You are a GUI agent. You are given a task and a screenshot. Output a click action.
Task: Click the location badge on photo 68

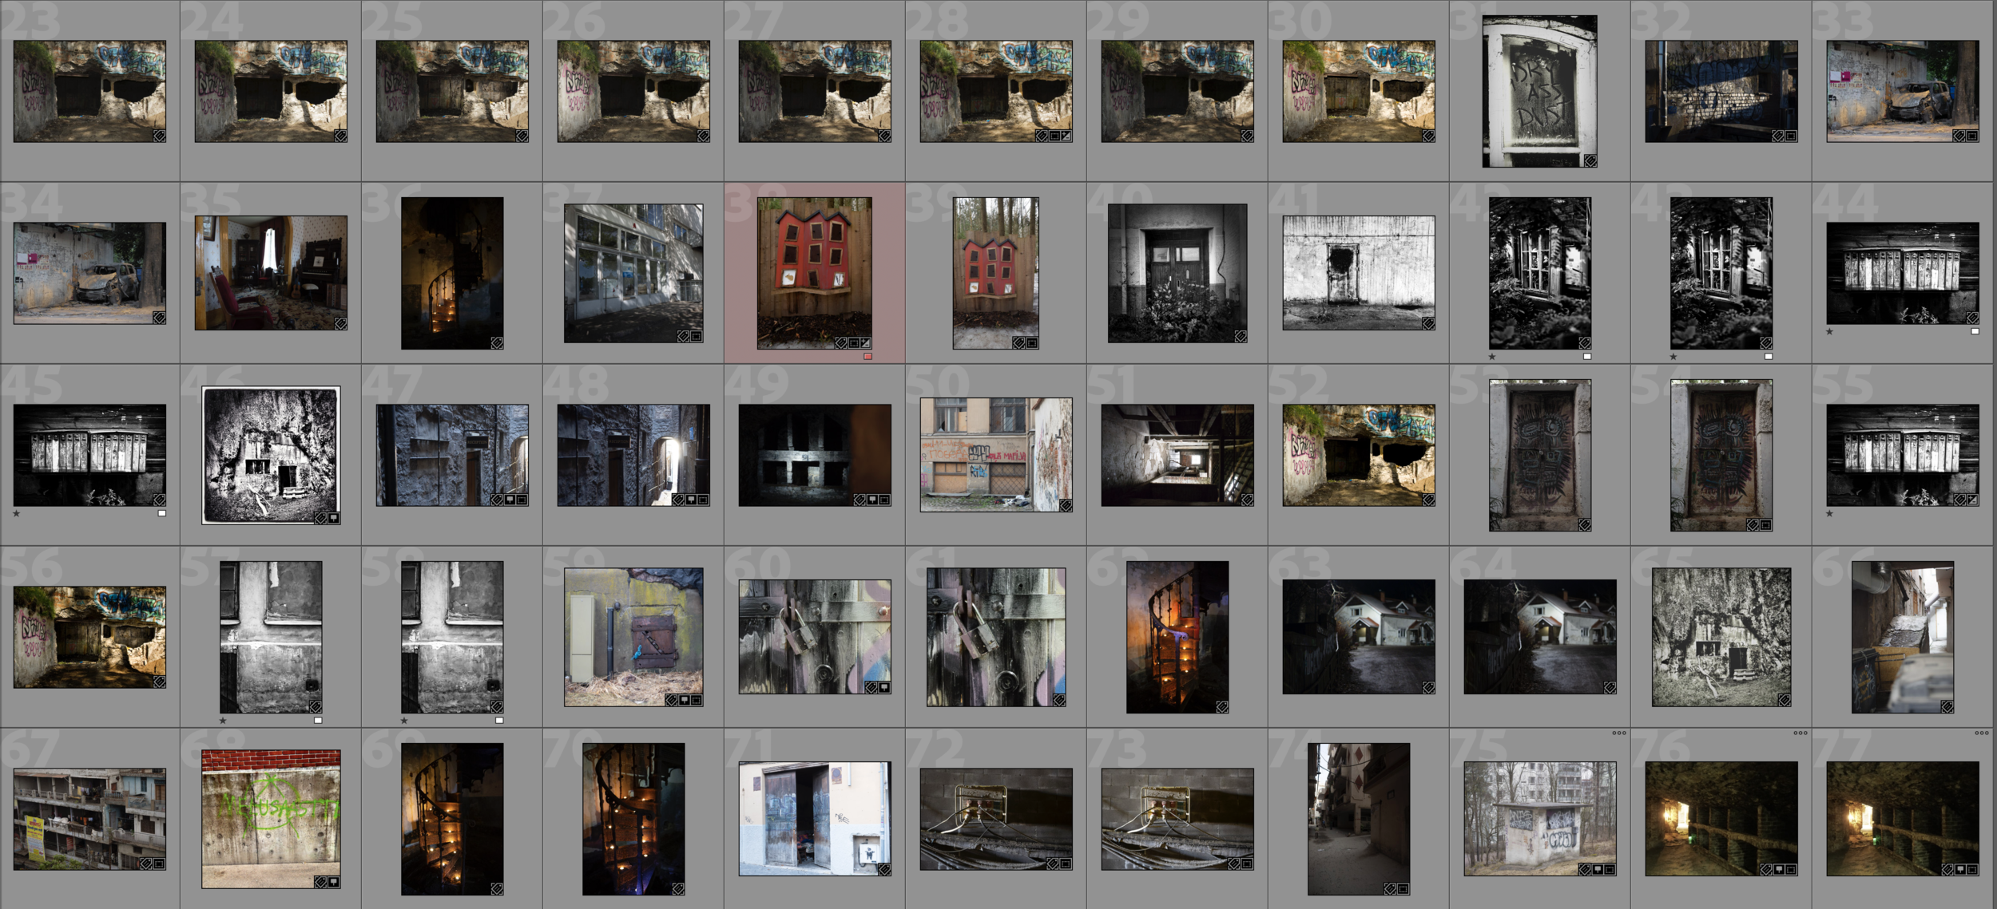click(x=334, y=882)
